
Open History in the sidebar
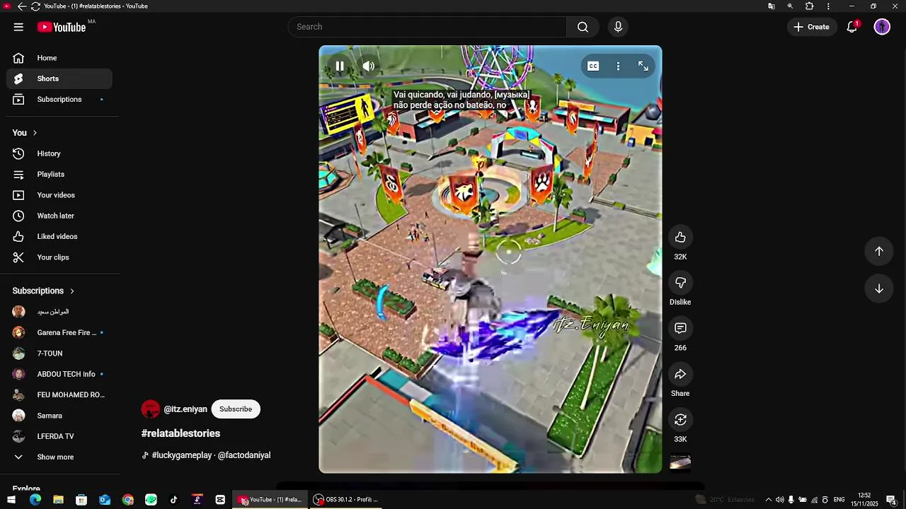click(x=59, y=153)
